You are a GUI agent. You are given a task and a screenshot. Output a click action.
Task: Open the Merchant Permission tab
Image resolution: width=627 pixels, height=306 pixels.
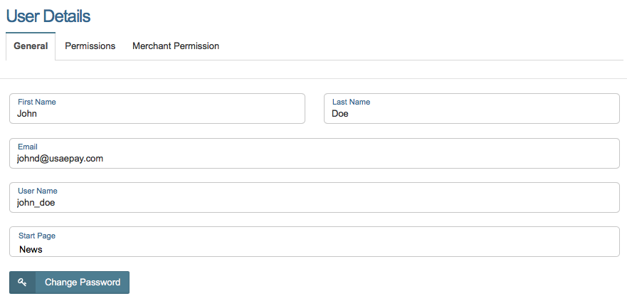176,46
